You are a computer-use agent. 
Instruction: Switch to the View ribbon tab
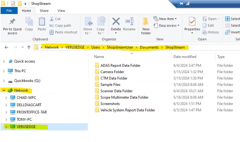coord(61,11)
